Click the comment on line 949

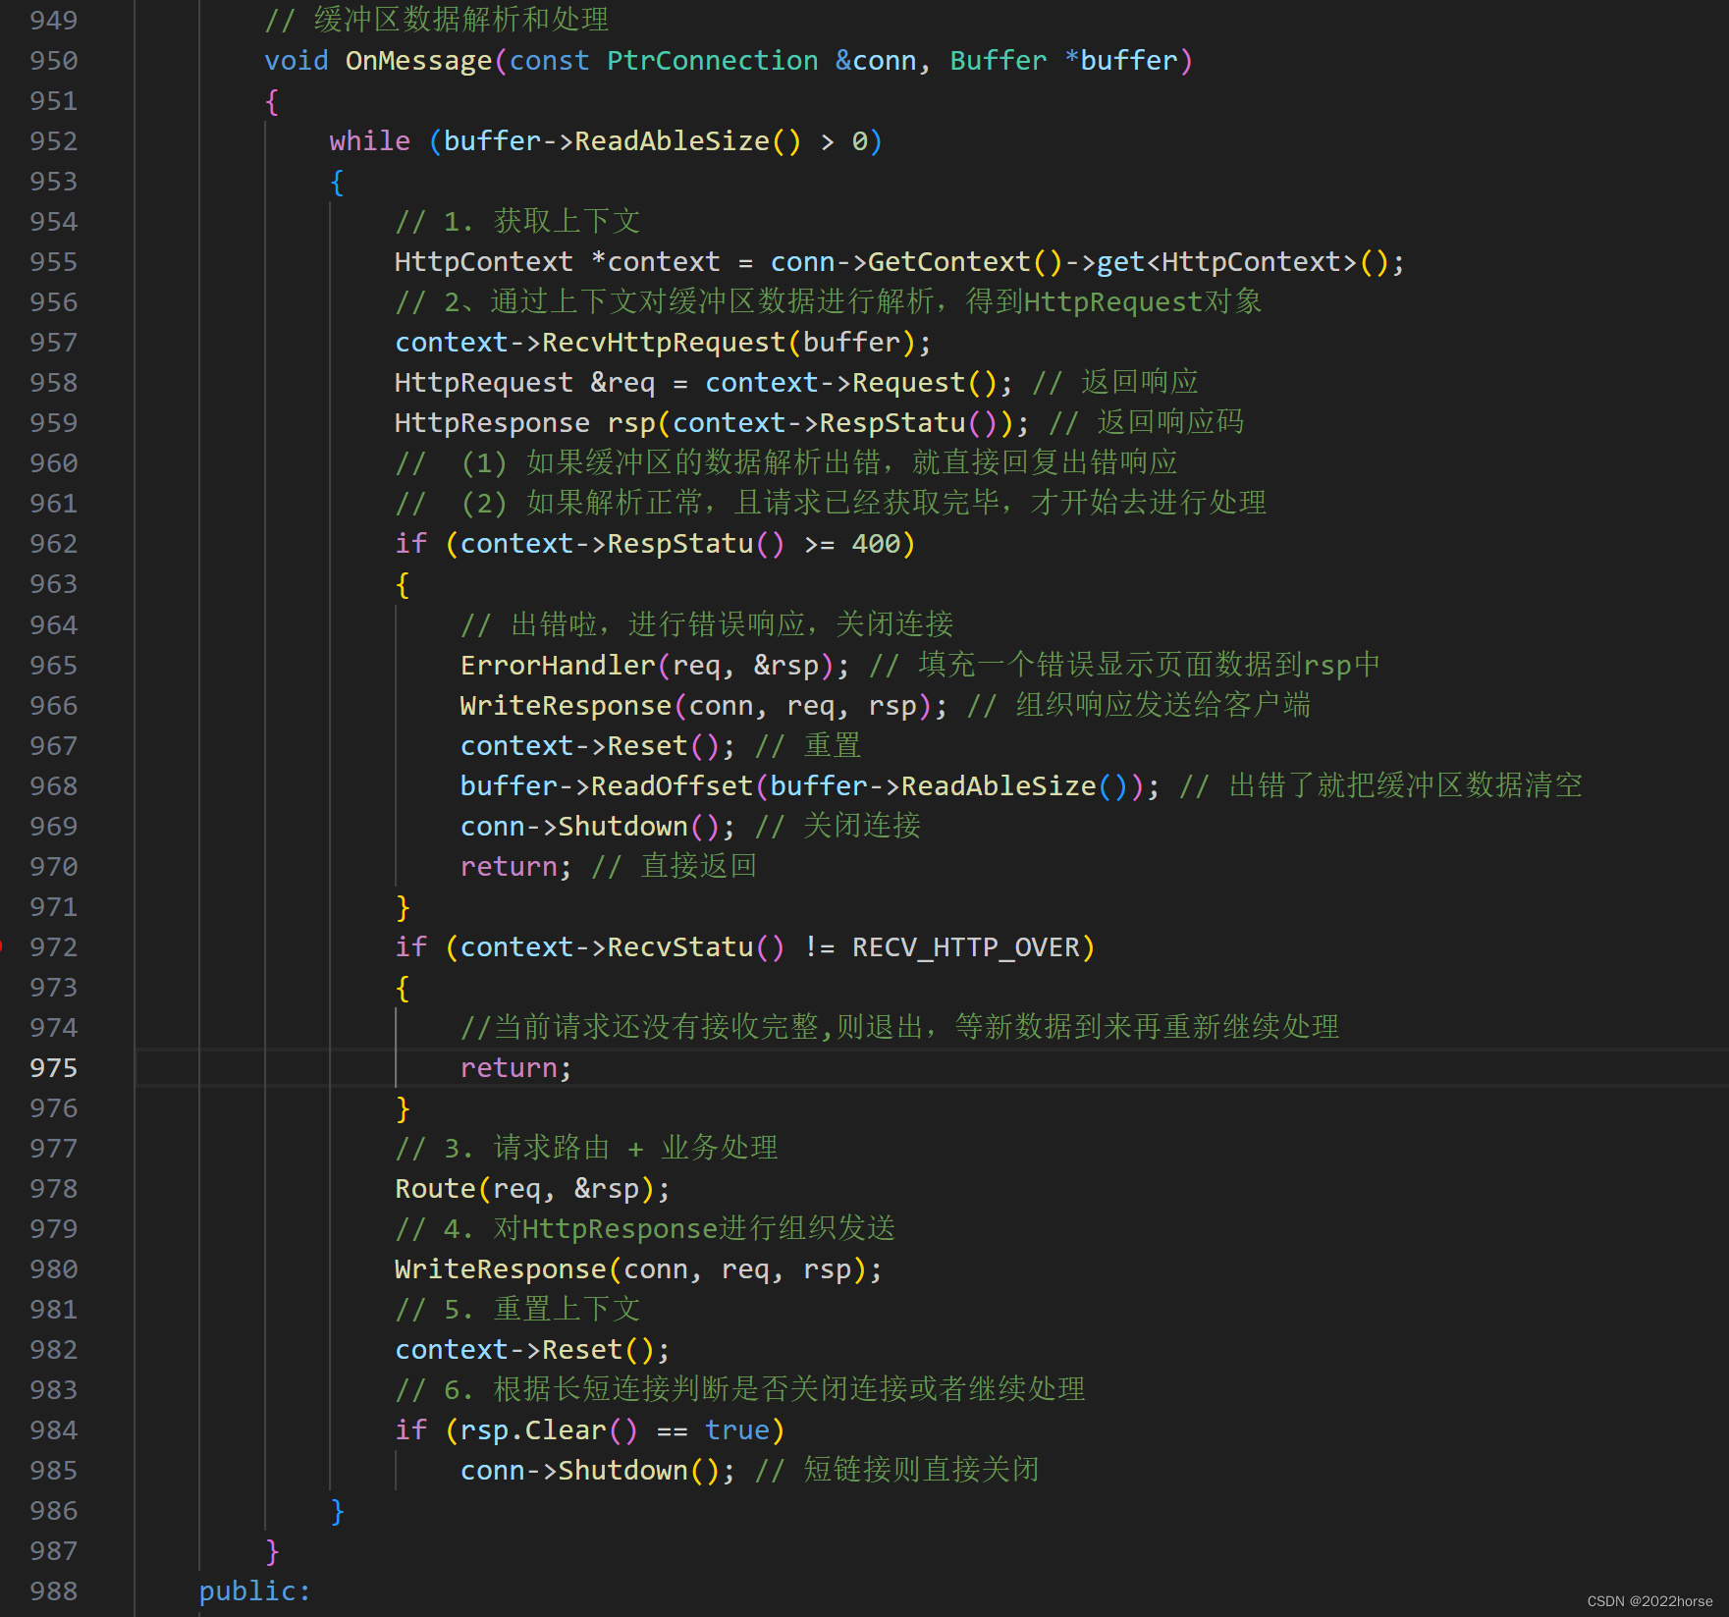pos(437,20)
